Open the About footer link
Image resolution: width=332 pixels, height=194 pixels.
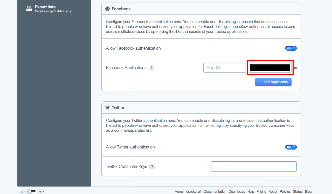[273, 192]
